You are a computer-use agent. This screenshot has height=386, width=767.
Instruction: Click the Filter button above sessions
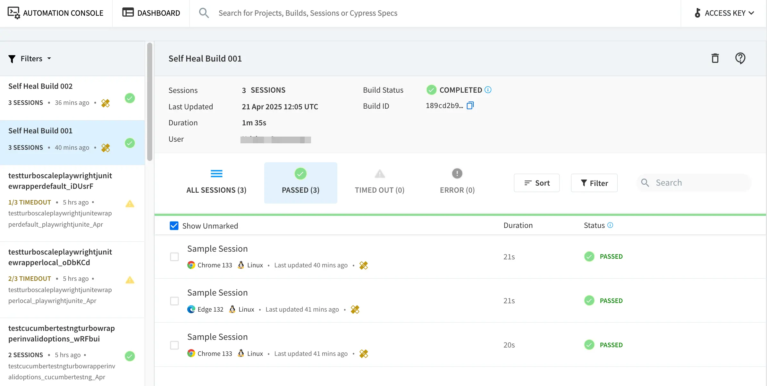point(594,183)
